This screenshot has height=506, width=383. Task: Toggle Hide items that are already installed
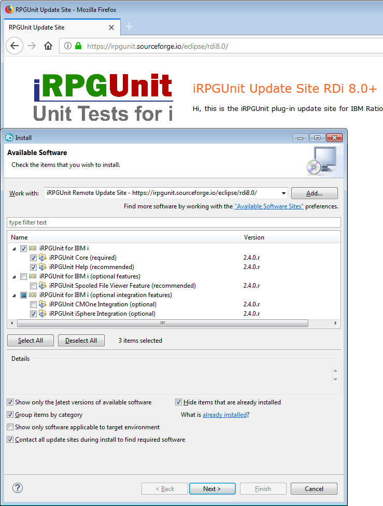[178, 402]
